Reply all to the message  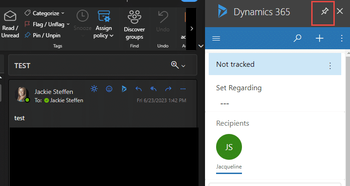pyautogui.click(x=153, y=89)
